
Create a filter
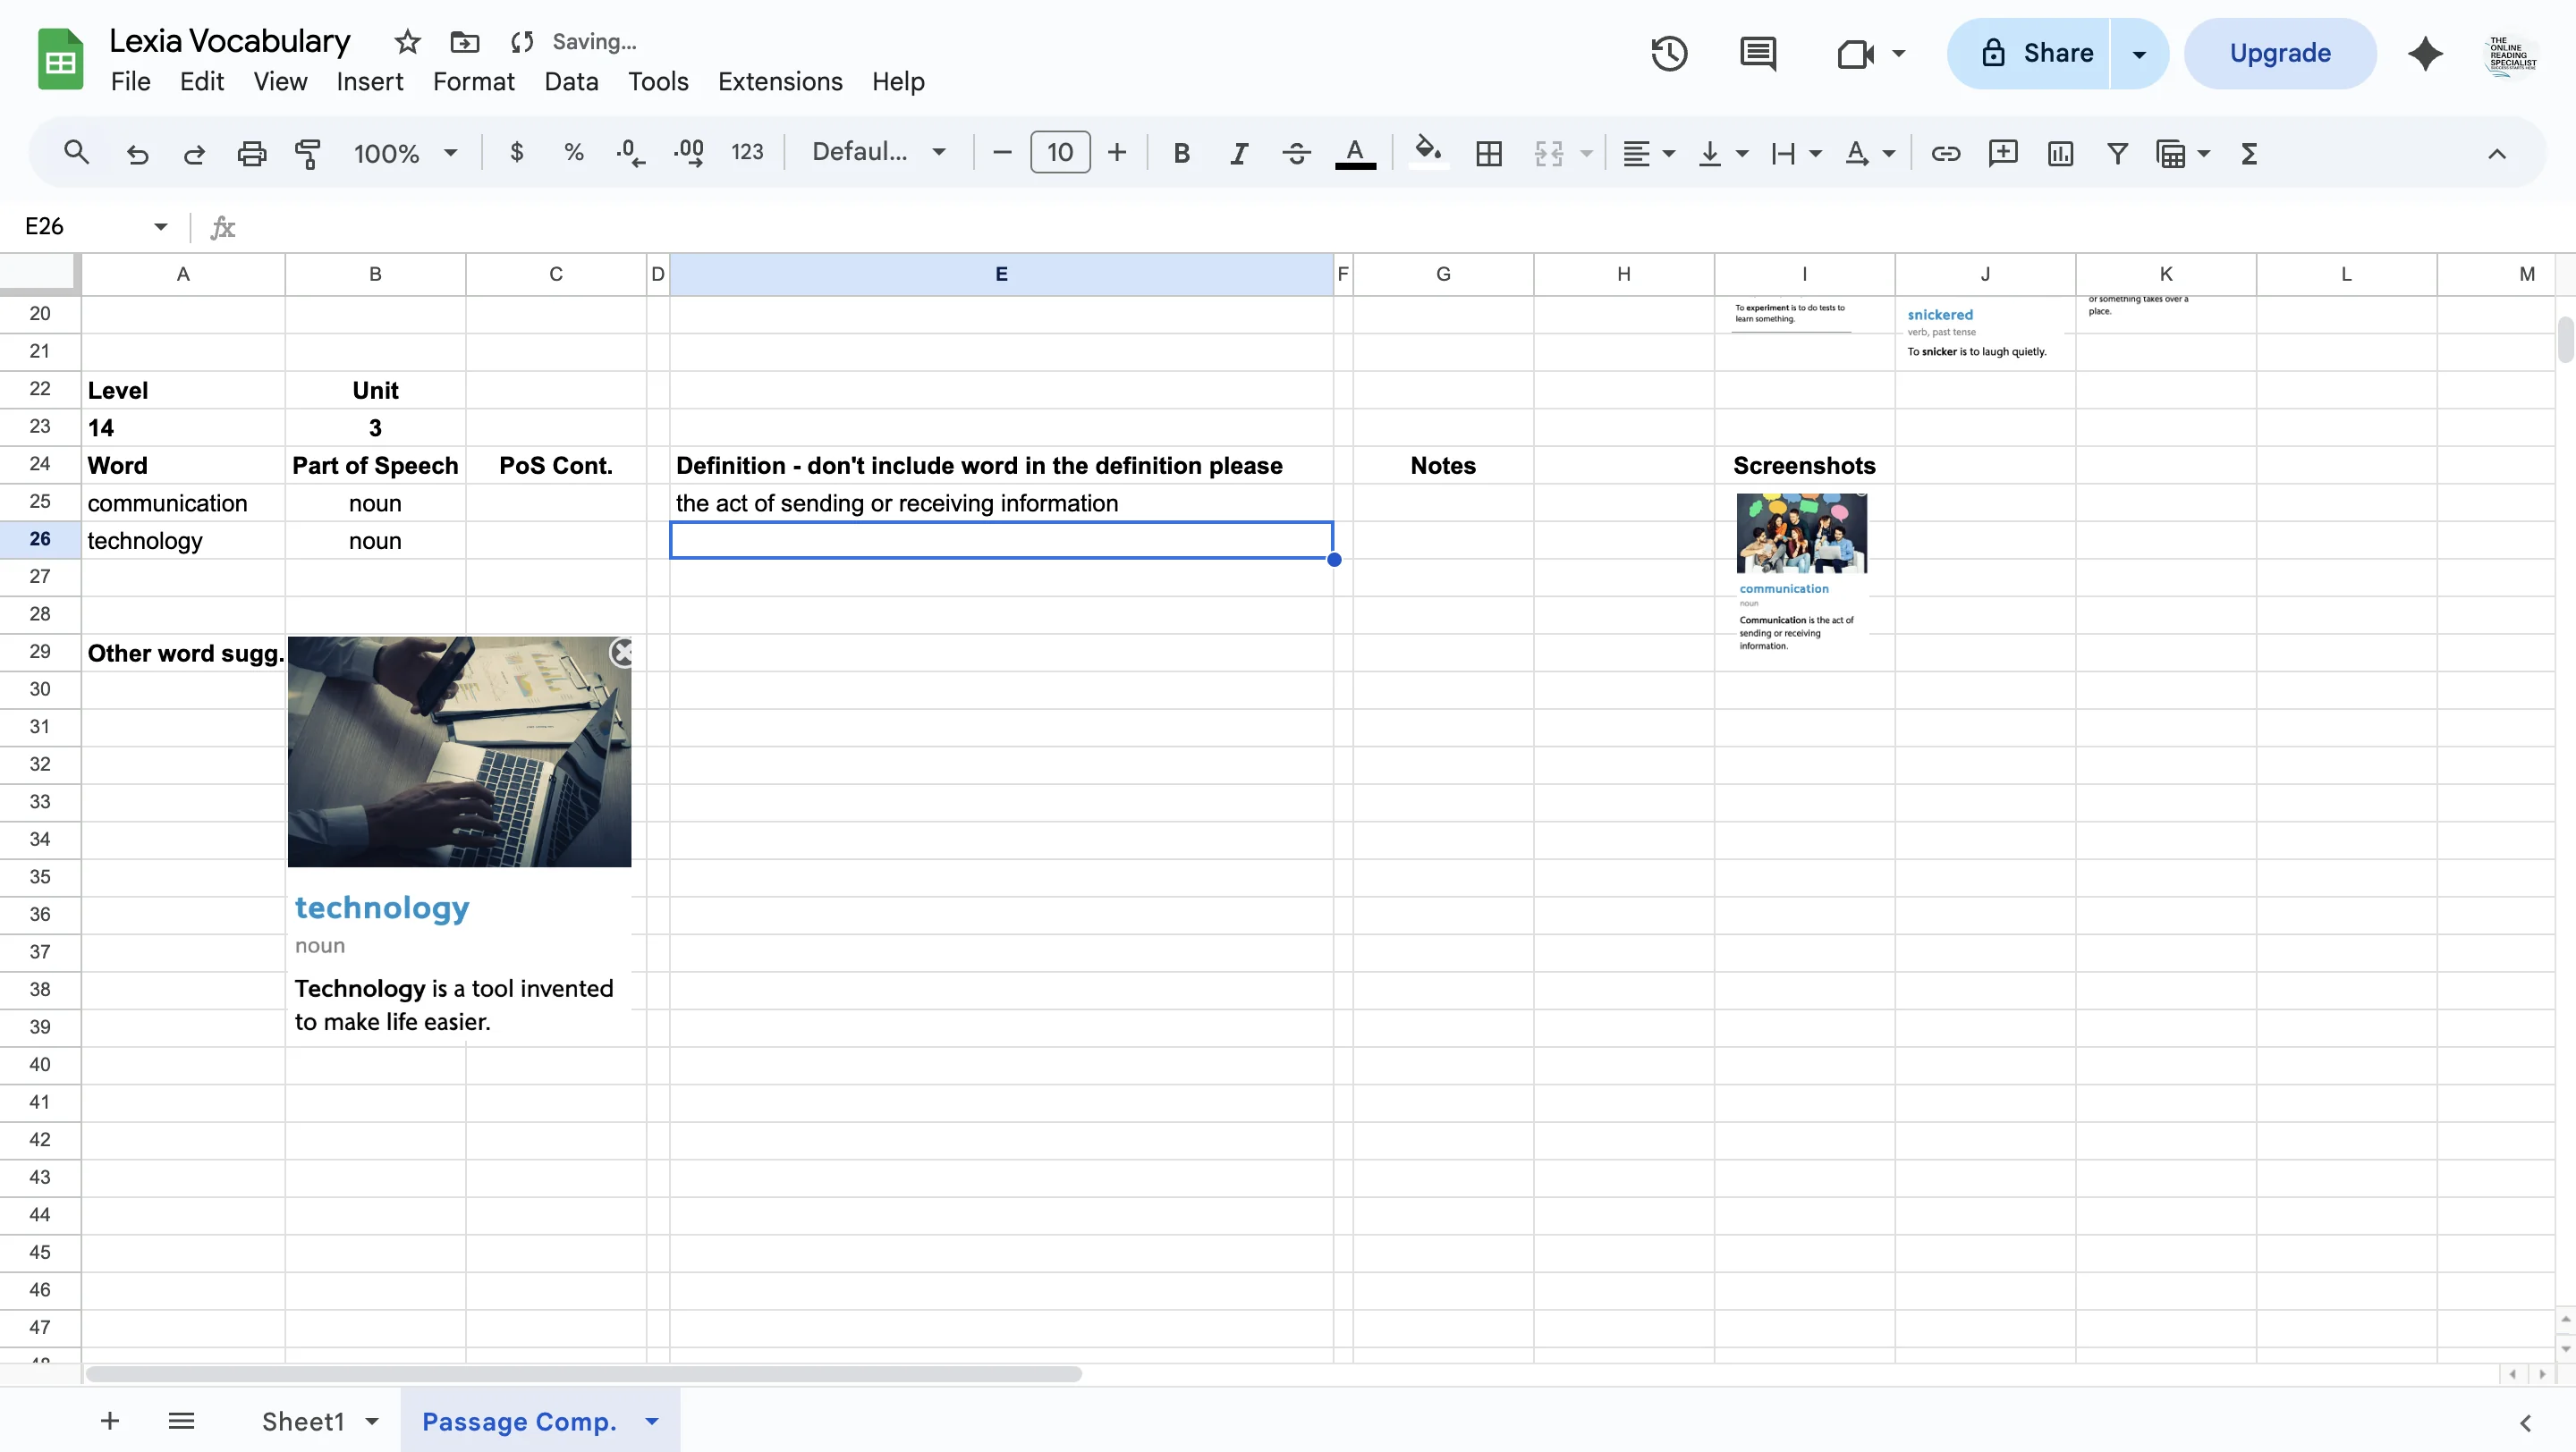pyautogui.click(x=2117, y=152)
